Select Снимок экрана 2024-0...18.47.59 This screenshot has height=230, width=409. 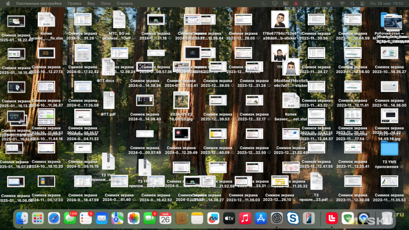(x=83, y=181)
